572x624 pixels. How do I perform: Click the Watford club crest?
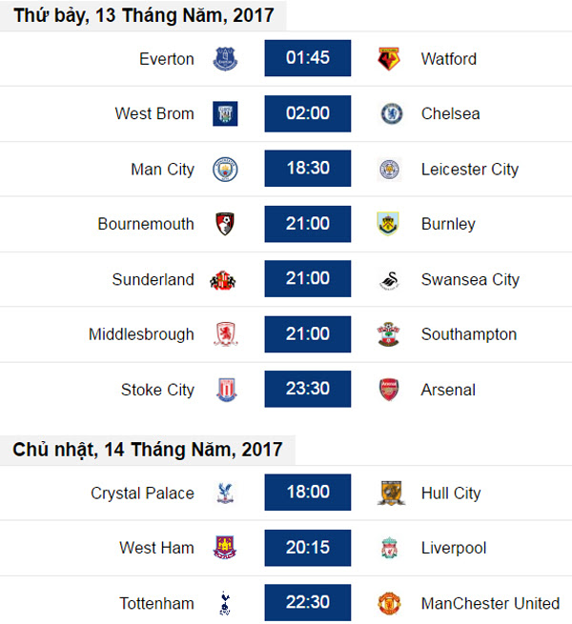click(389, 59)
